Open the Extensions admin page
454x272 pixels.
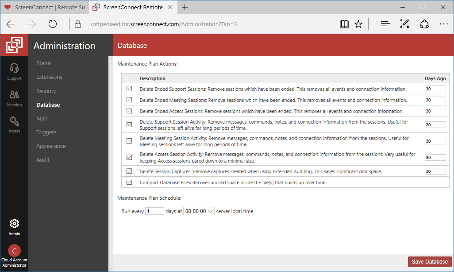pyautogui.click(x=49, y=77)
